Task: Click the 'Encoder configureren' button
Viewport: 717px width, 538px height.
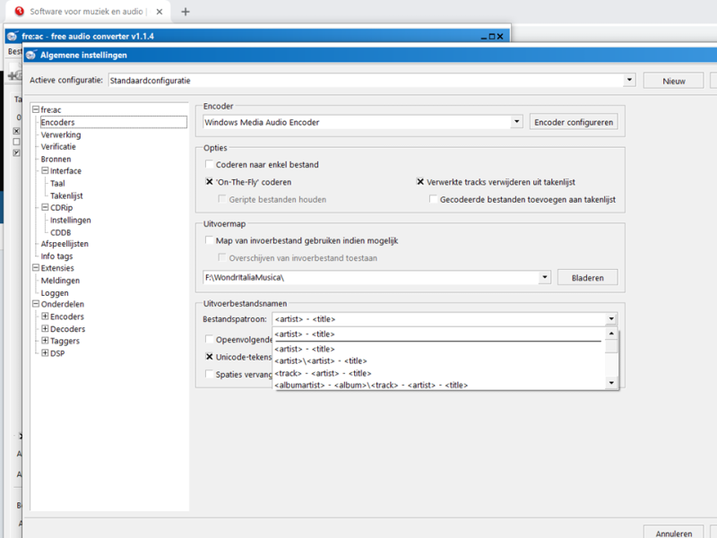Action: click(574, 122)
